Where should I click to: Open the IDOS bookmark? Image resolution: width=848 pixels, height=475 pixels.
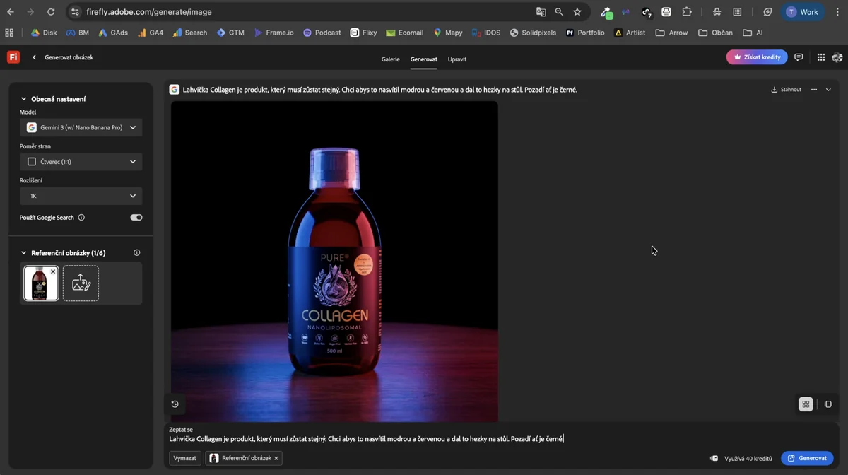pos(486,33)
